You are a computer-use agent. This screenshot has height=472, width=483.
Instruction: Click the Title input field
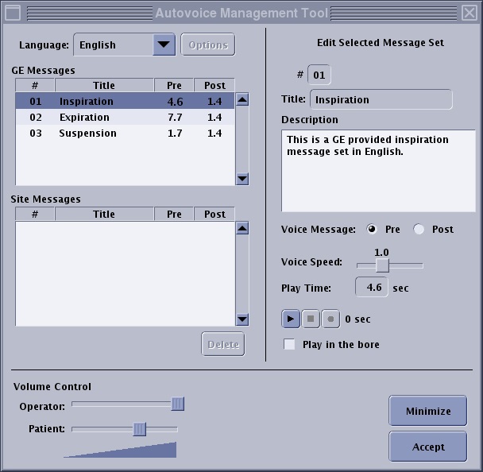tap(381, 100)
